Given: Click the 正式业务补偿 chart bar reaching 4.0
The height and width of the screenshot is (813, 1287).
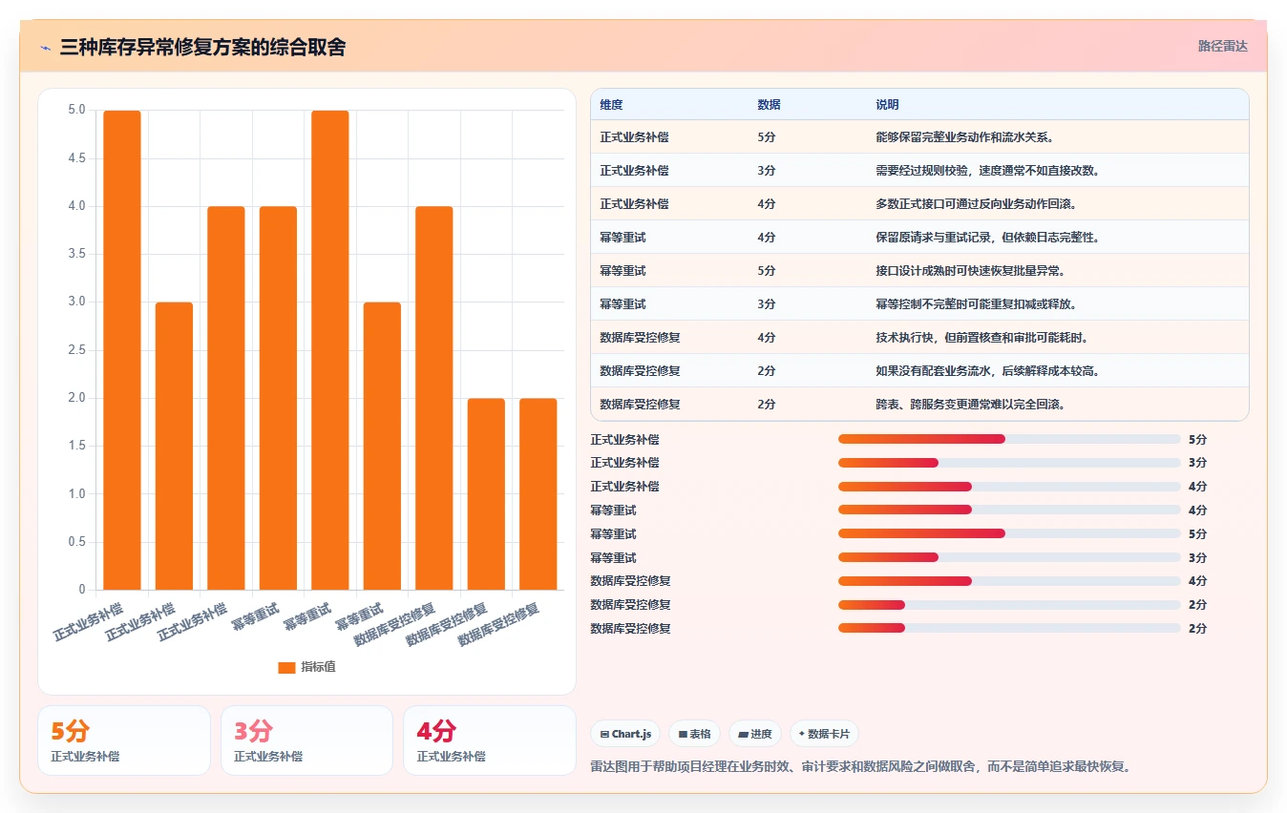Looking at the screenshot, I should point(226,398).
